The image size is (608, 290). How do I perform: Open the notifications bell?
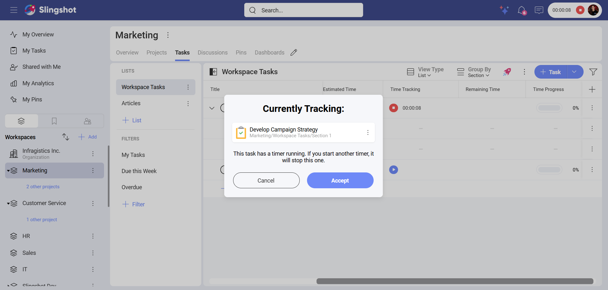click(521, 10)
